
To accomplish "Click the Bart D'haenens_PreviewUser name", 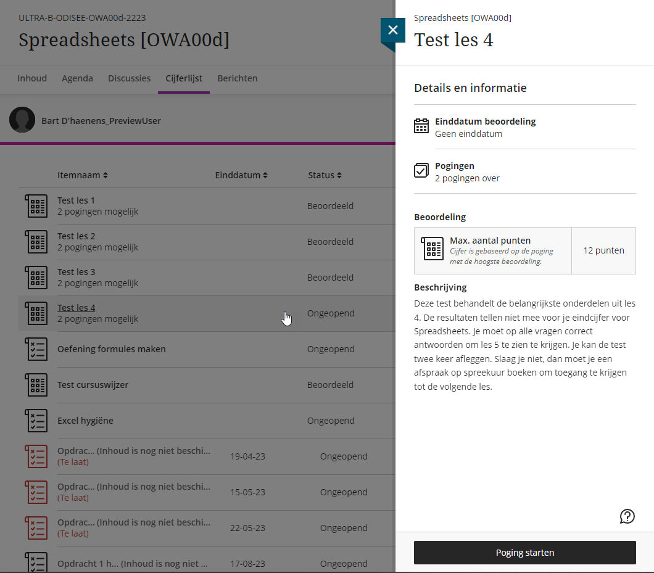I will point(101,121).
